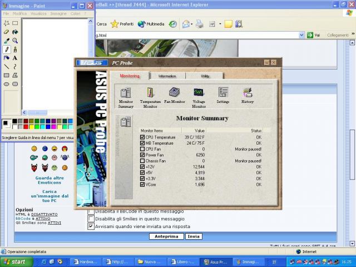
Task: Click the Preferiti star in Internet Explorer
Action: (122, 24)
